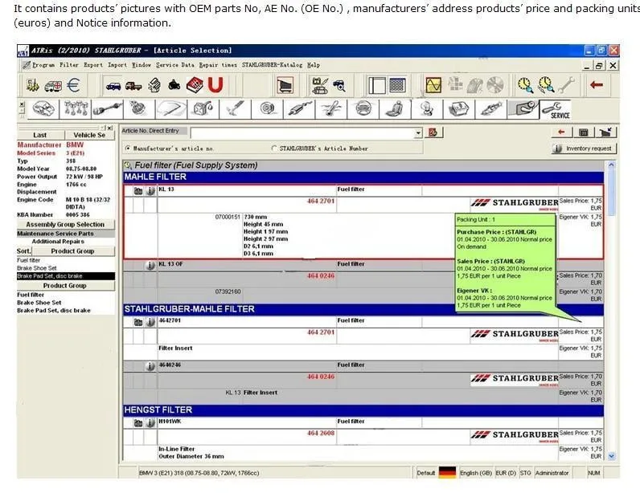The height and width of the screenshot is (493, 640).
Task: Expand the Sort. Product Group header
Action: (x=72, y=251)
